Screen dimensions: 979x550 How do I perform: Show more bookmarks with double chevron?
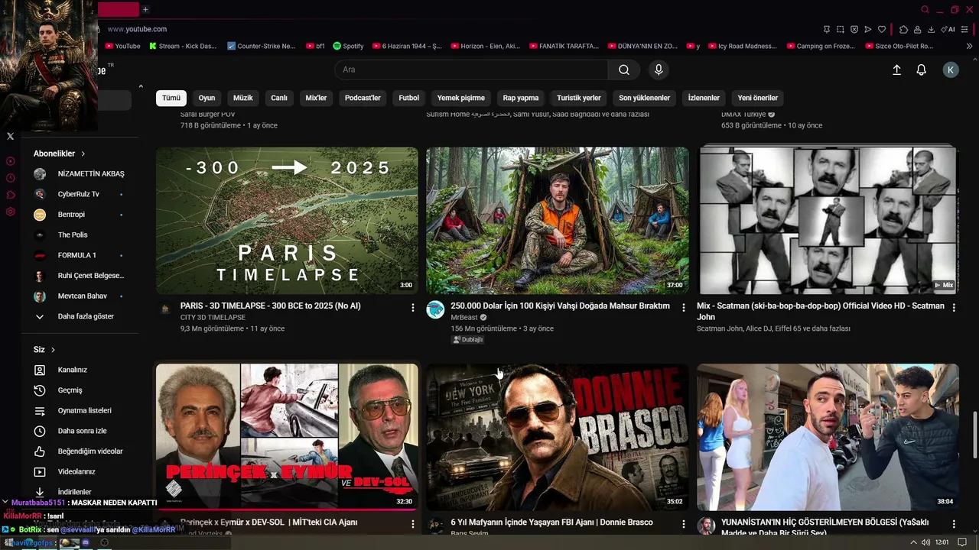point(969,46)
